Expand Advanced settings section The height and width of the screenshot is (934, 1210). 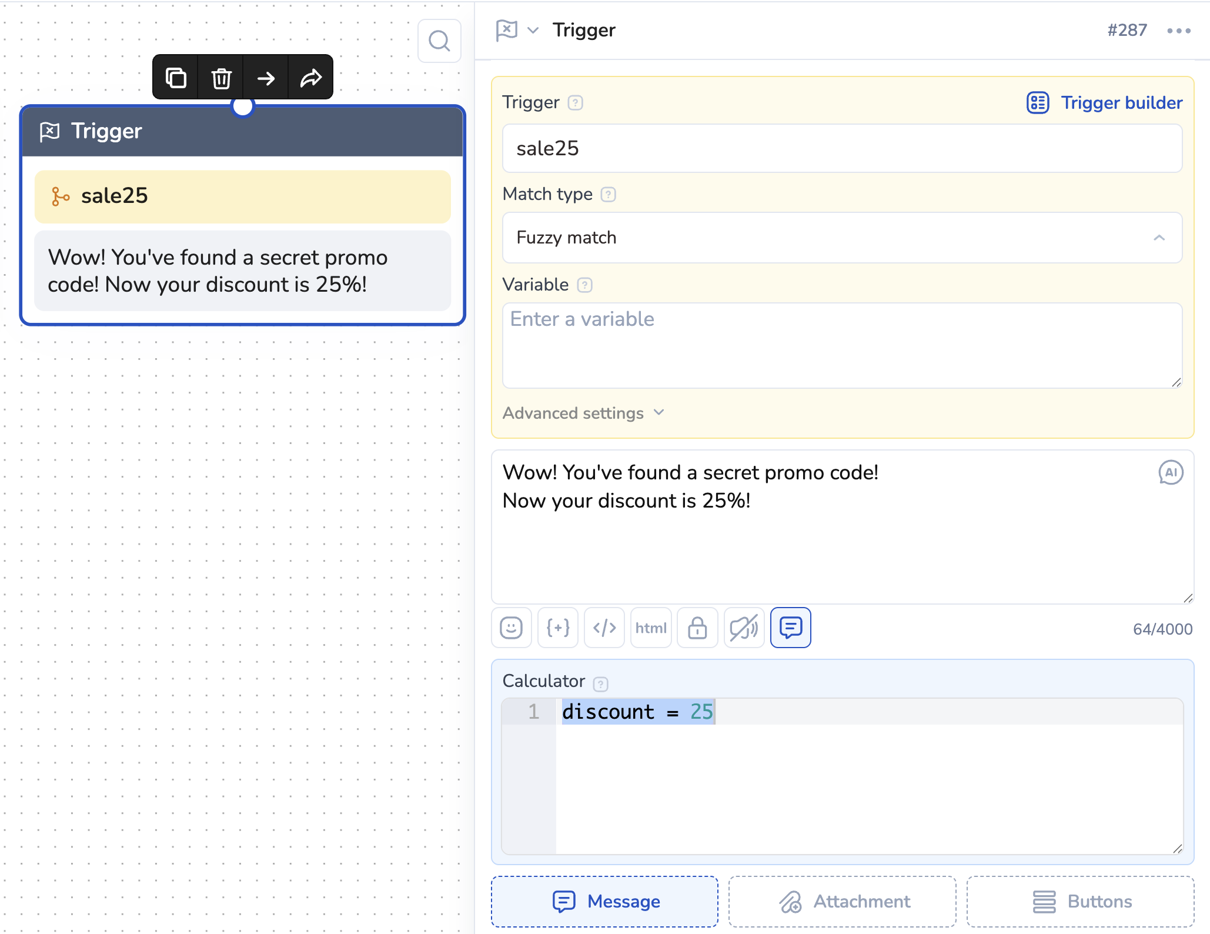pyautogui.click(x=583, y=413)
